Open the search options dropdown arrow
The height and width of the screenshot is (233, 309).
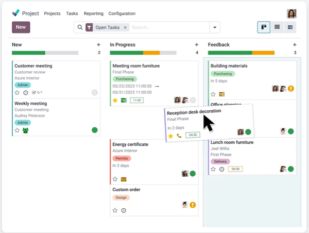click(215, 27)
